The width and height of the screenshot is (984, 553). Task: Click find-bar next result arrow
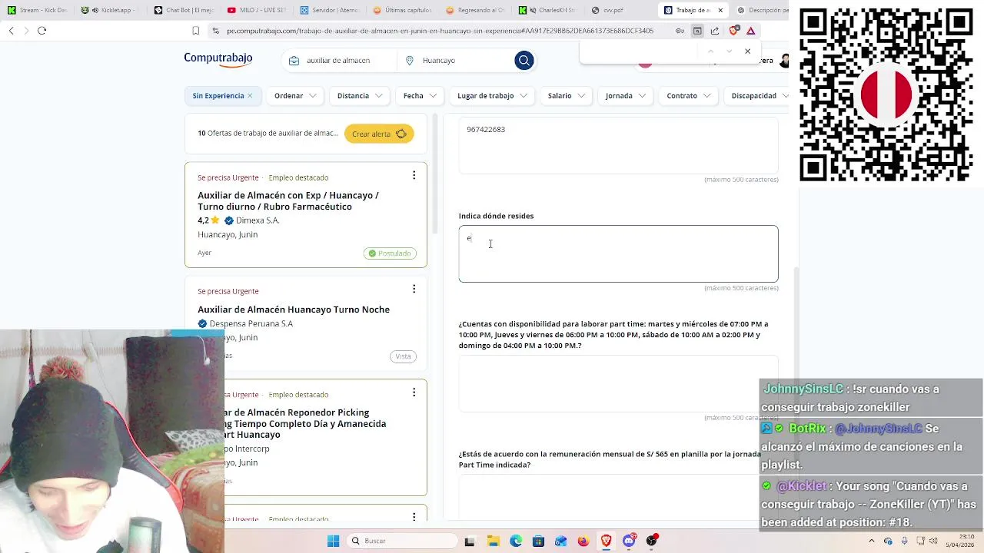point(727,51)
